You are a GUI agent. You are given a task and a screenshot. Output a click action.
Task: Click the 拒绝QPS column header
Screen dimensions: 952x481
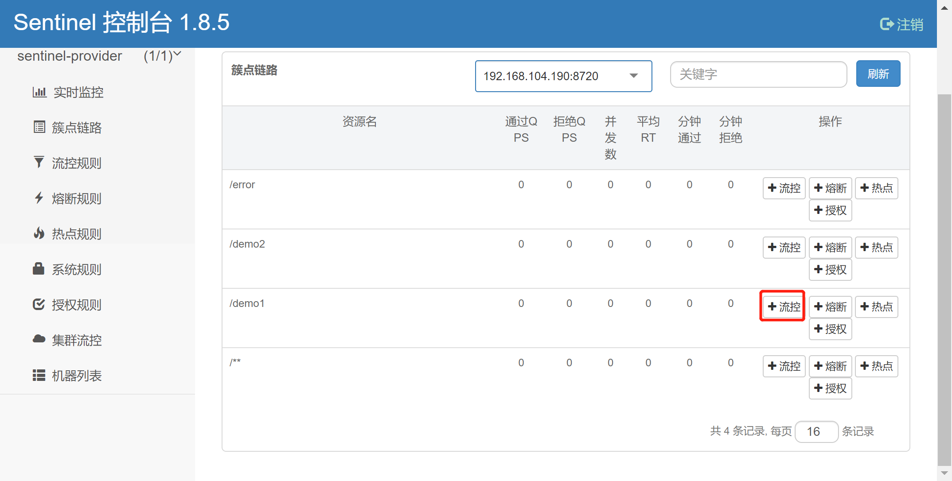[x=569, y=129]
